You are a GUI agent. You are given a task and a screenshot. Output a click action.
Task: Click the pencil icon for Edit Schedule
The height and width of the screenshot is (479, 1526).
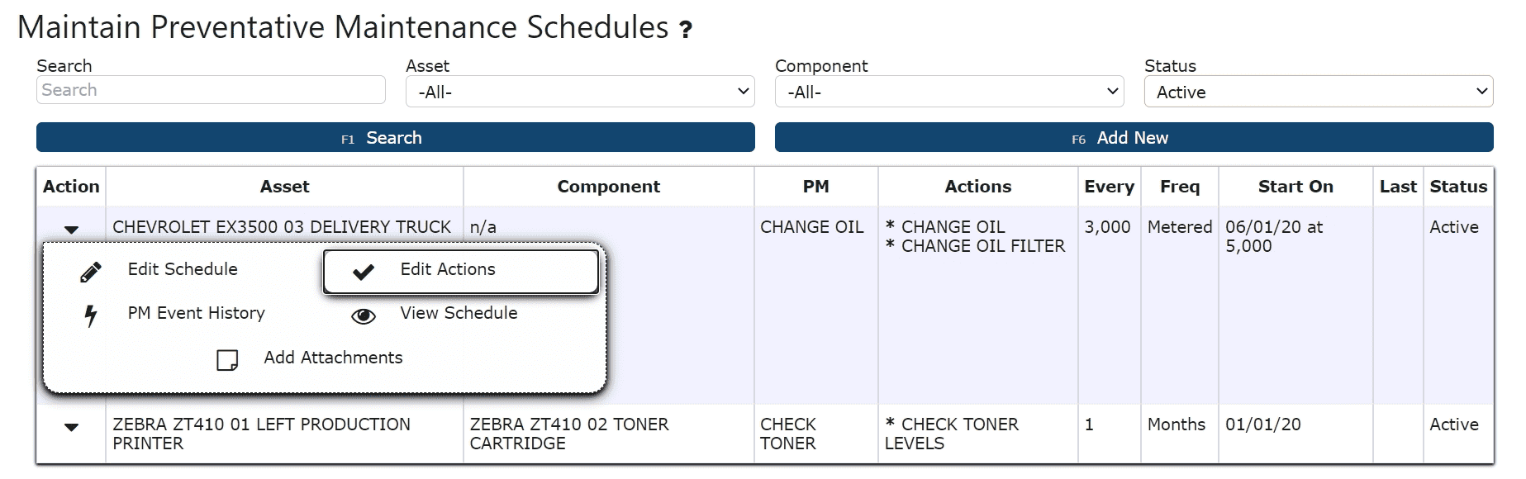91,272
